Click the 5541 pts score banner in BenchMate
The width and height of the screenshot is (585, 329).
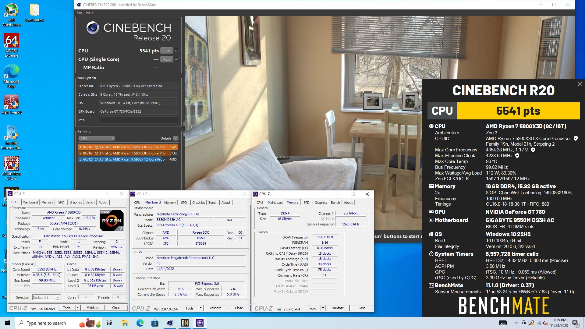click(518, 111)
